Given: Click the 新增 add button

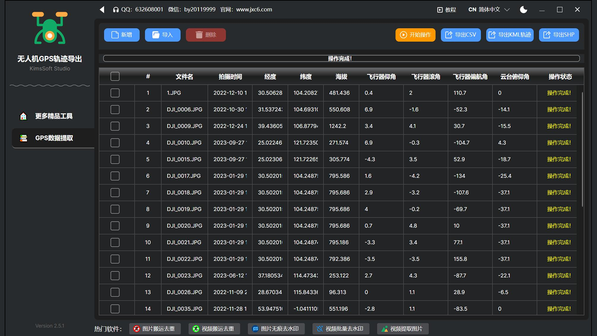Looking at the screenshot, I should [122, 35].
